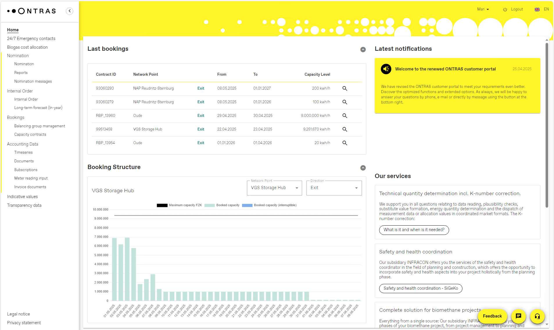554x330 pixels.
Task: Sort table by Capacity Level column
Action: click(x=317, y=75)
